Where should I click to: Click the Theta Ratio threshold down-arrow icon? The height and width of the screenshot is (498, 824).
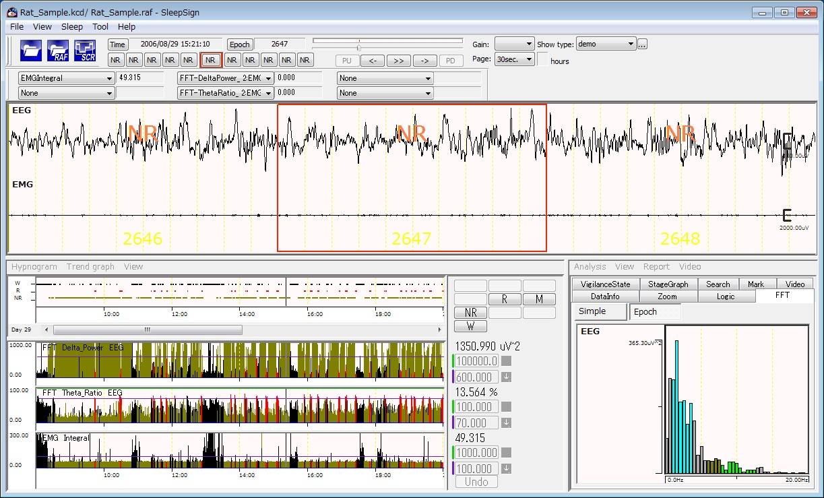coord(506,423)
